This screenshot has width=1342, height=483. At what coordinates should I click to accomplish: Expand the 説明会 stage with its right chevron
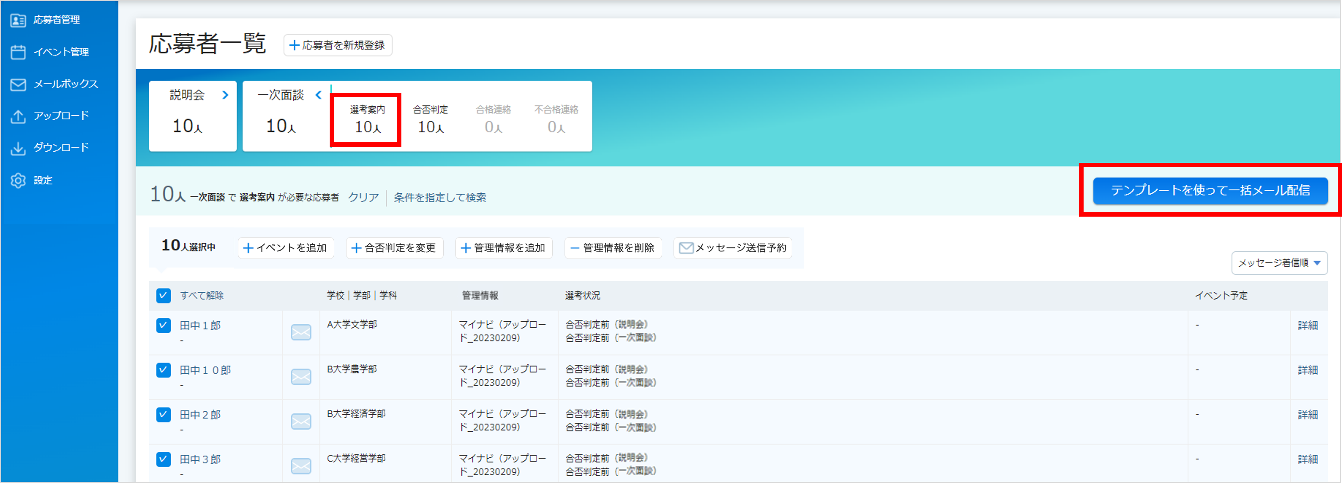click(x=225, y=95)
